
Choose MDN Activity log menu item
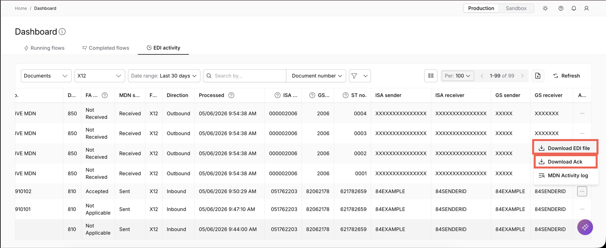[565, 175]
